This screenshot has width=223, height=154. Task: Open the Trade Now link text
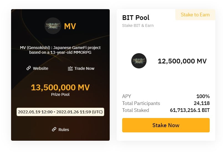pyautogui.click(x=84, y=68)
